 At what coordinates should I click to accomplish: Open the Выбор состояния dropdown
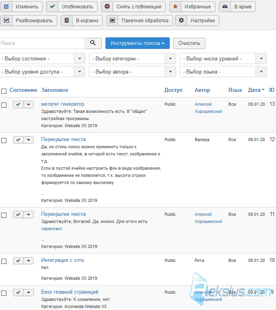[42, 58]
